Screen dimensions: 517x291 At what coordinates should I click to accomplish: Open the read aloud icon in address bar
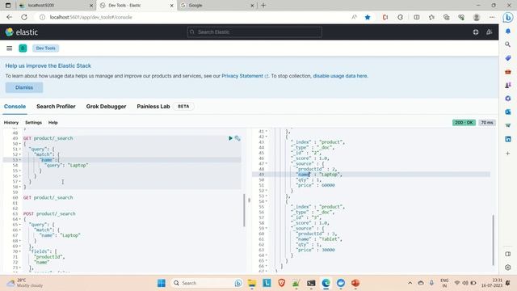(354, 17)
